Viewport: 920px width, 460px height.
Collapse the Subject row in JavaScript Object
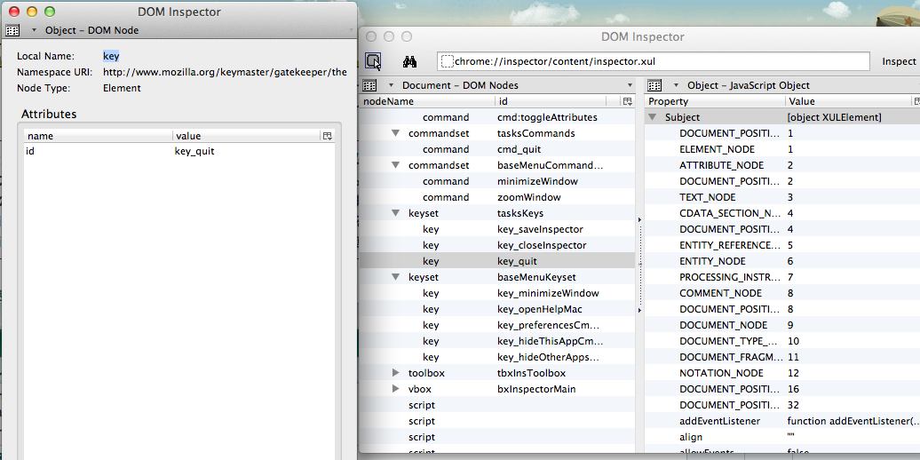click(653, 117)
